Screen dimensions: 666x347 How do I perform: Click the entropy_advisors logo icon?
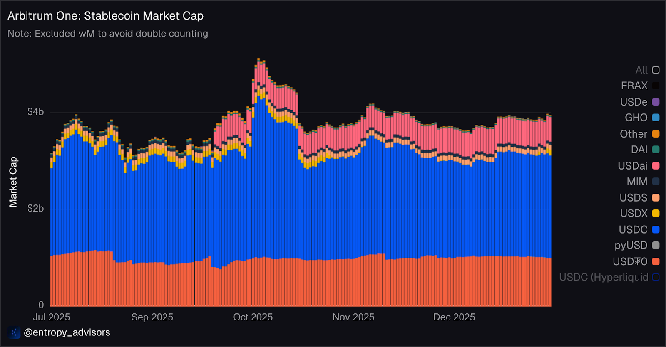(x=14, y=332)
